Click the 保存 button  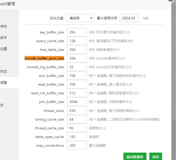pos(155,157)
